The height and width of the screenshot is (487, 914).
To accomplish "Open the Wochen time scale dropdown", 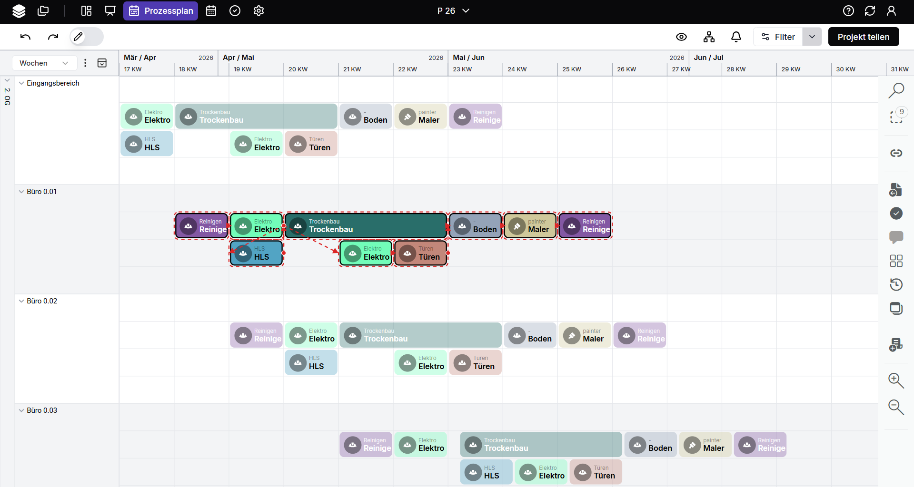I will click(44, 63).
